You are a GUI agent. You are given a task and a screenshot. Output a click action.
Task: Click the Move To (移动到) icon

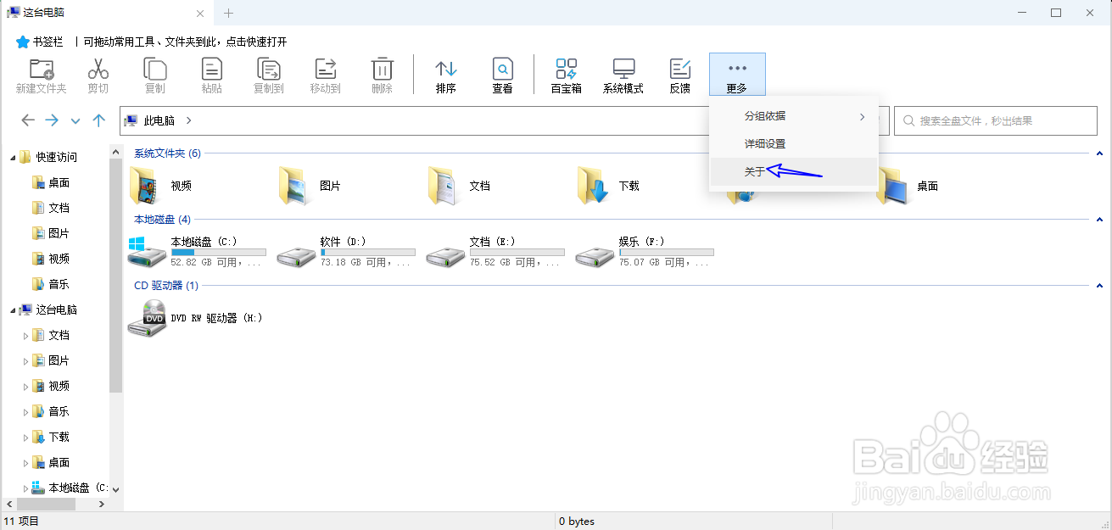pyautogui.click(x=326, y=75)
